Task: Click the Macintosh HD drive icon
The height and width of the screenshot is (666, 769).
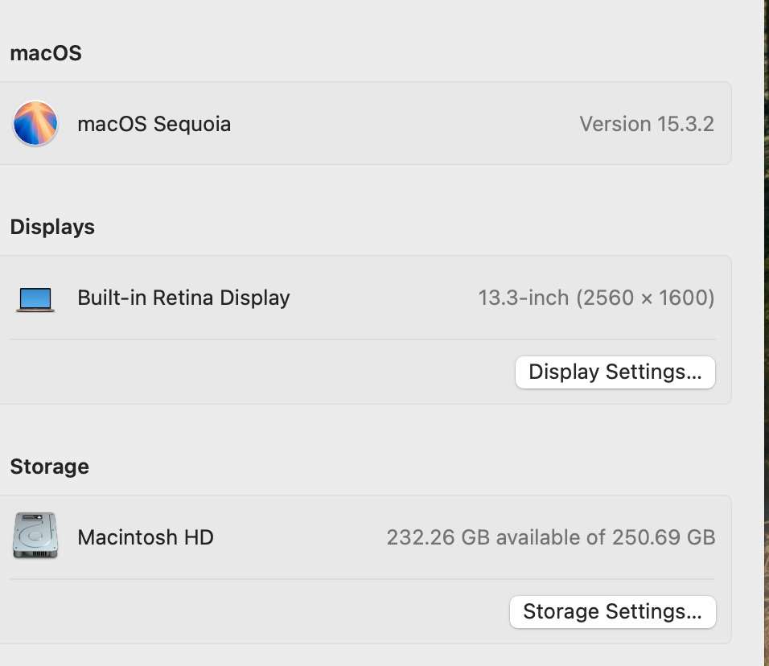Action: tap(35, 536)
